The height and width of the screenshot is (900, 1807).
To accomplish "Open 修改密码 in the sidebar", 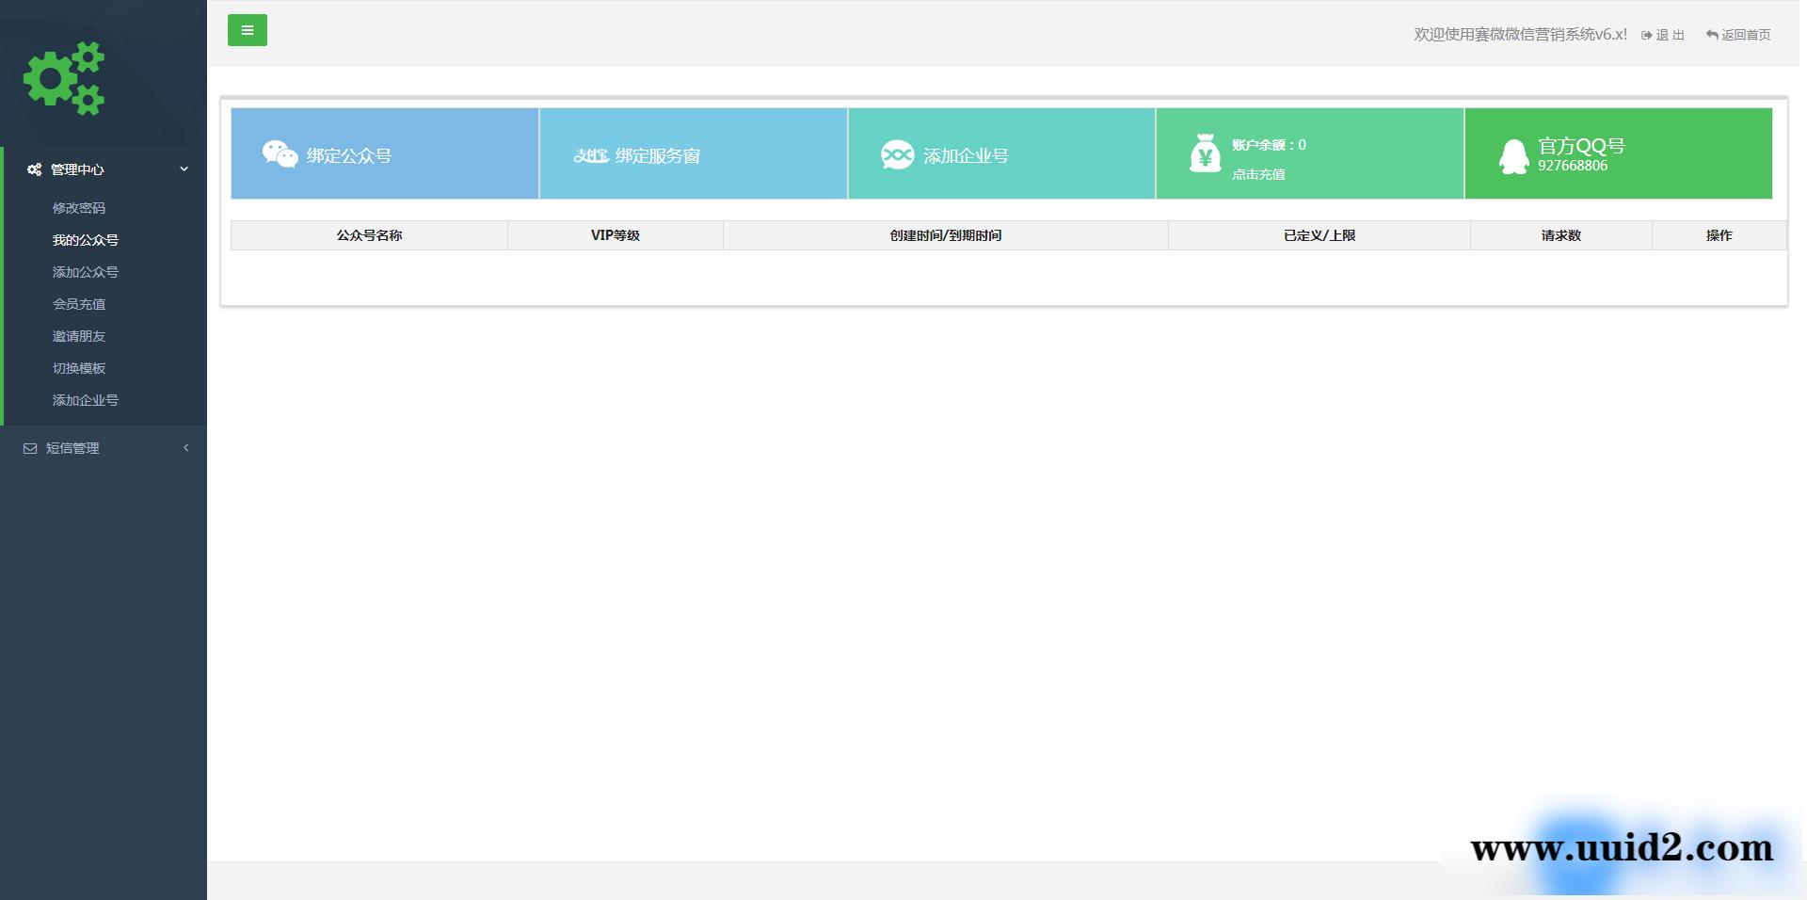I will tap(79, 208).
